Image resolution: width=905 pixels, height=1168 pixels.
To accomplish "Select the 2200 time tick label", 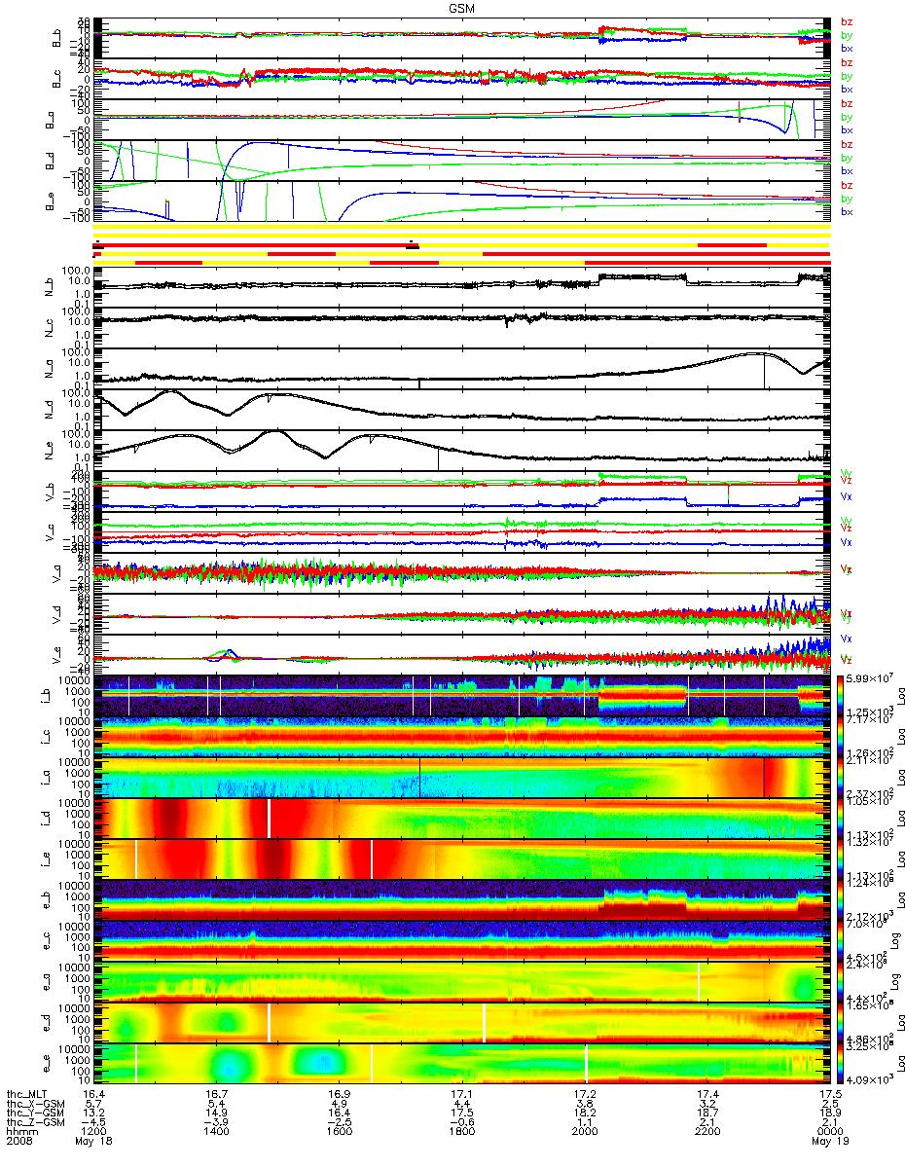I will coord(707,1131).
